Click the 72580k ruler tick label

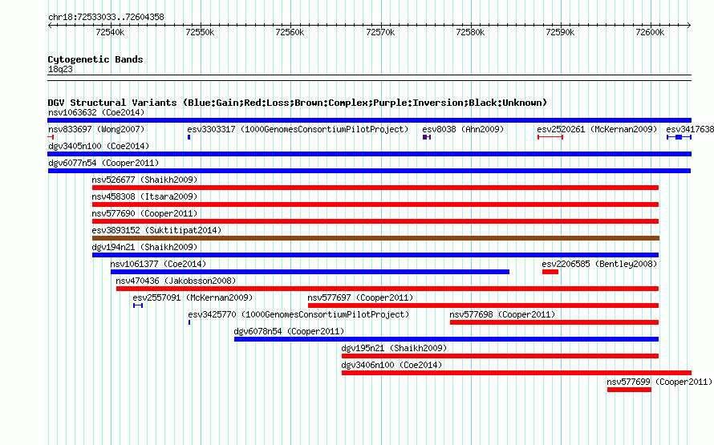470,32
